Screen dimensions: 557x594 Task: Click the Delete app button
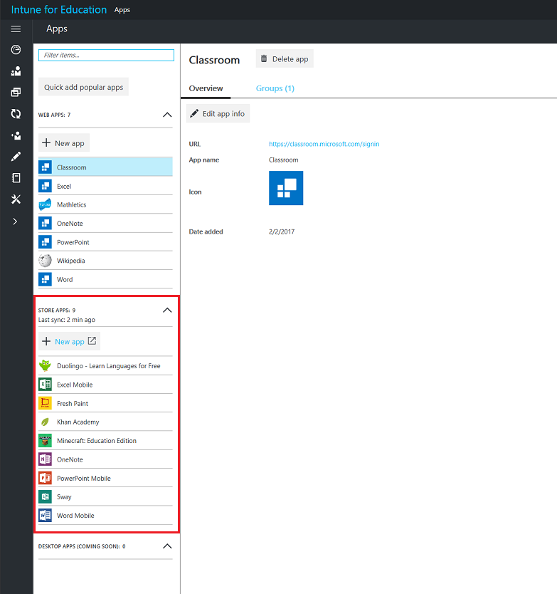285,58
